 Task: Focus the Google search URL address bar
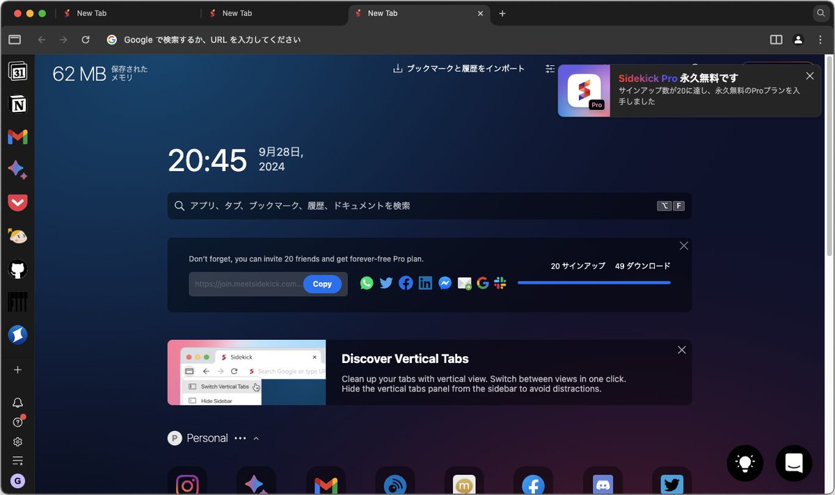pos(431,40)
